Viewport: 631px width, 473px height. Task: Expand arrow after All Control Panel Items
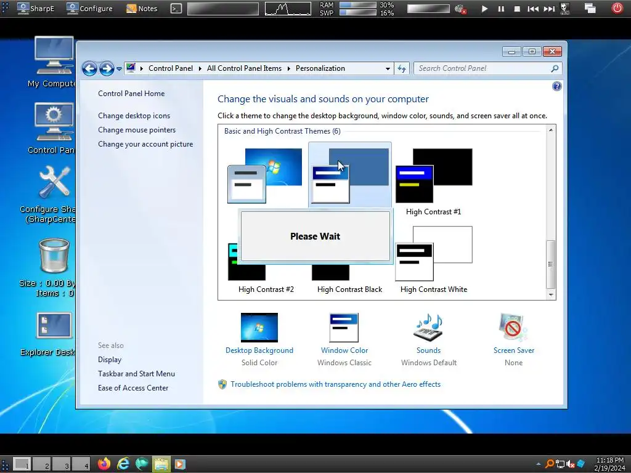289,69
